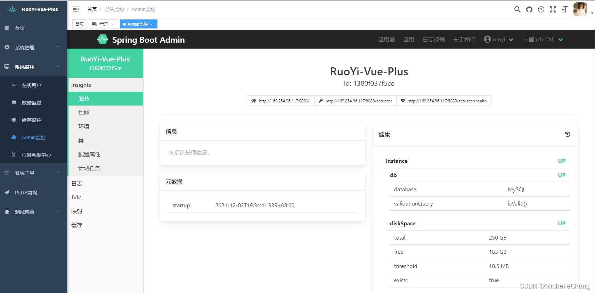
Task: Toggle fullscreen mode icon
Action: [x=553, y=9]
